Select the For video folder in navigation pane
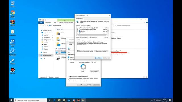 click(45, 42)
